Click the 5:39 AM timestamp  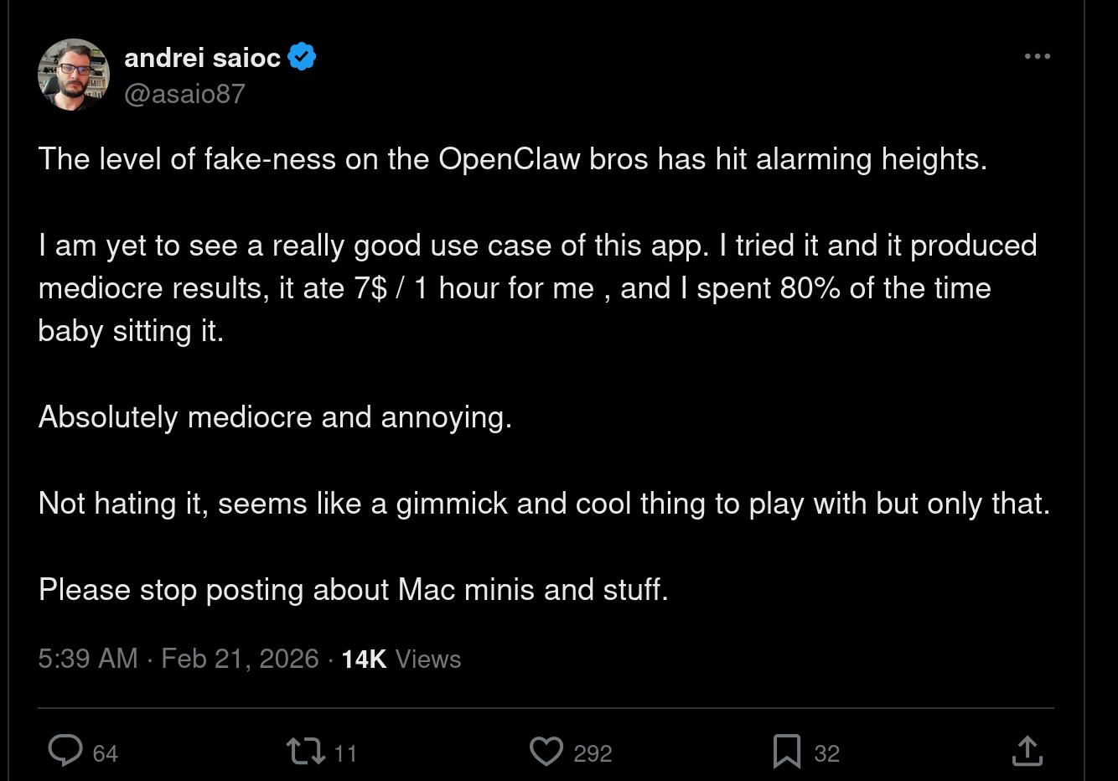(88, 659)
